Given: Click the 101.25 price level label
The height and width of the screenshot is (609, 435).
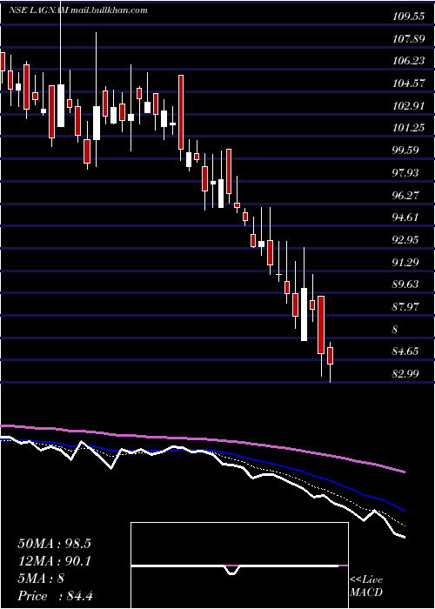Looking at the screenshot, I should (408, 128).
